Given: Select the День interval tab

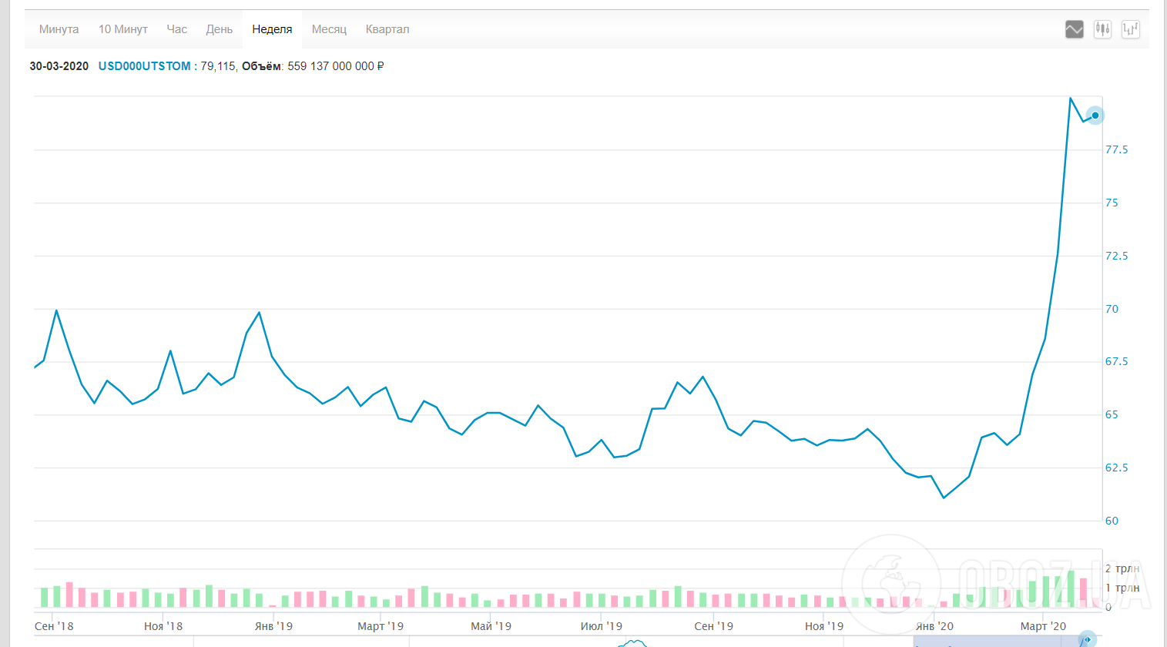Looking at the screenshot, I should coord(220,29).
